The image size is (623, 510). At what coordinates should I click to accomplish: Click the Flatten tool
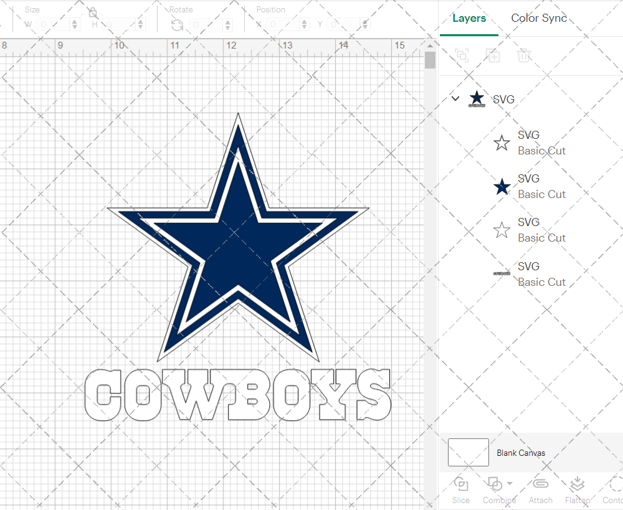pos(578,491)
